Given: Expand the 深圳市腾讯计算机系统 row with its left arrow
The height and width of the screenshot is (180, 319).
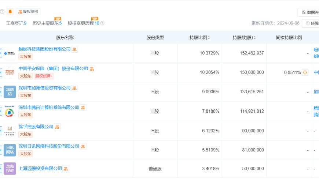Looking at the screenshot, I should click(x=1, y=111).
